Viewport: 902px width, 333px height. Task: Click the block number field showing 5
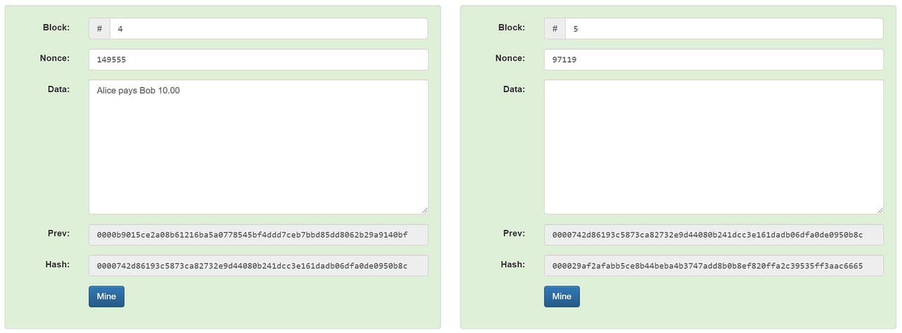point(723,29)
